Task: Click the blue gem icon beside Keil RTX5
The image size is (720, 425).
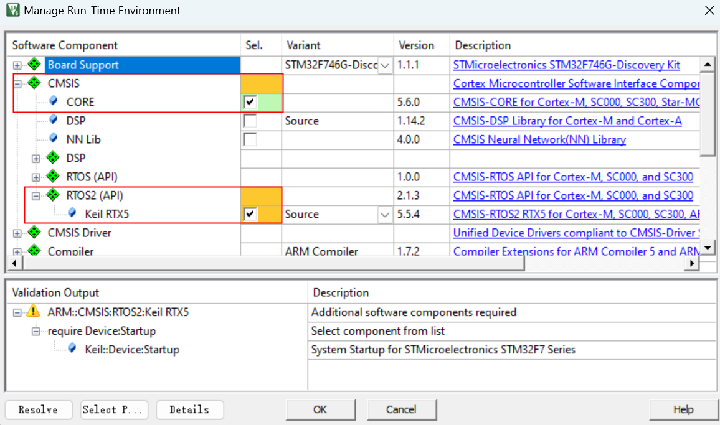Action: click(72, 214)
